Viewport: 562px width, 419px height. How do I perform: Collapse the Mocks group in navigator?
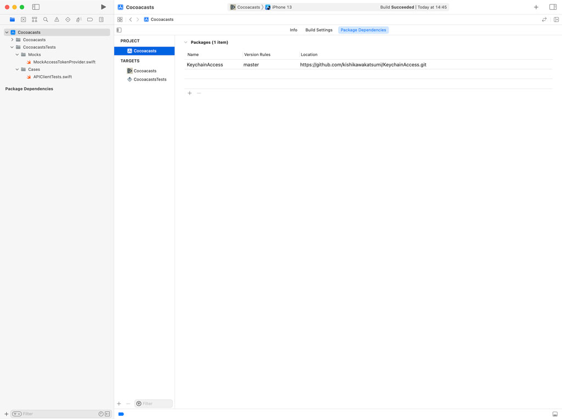tap(17, 54)
